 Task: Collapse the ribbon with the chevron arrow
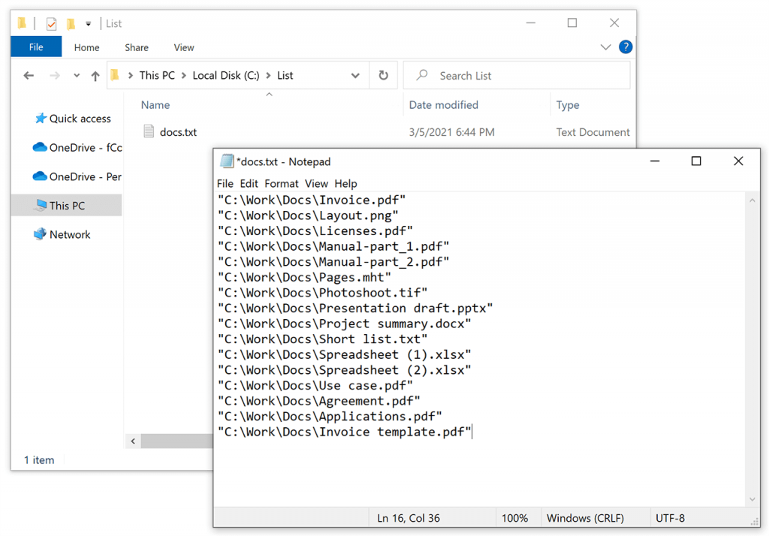(x=605, y=47)
